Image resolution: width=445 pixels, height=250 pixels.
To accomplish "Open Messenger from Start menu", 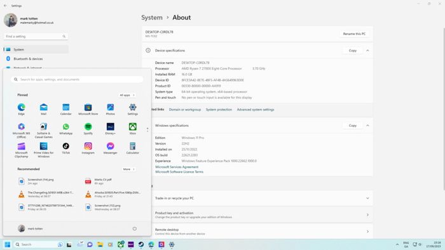I will click(111, 148).
